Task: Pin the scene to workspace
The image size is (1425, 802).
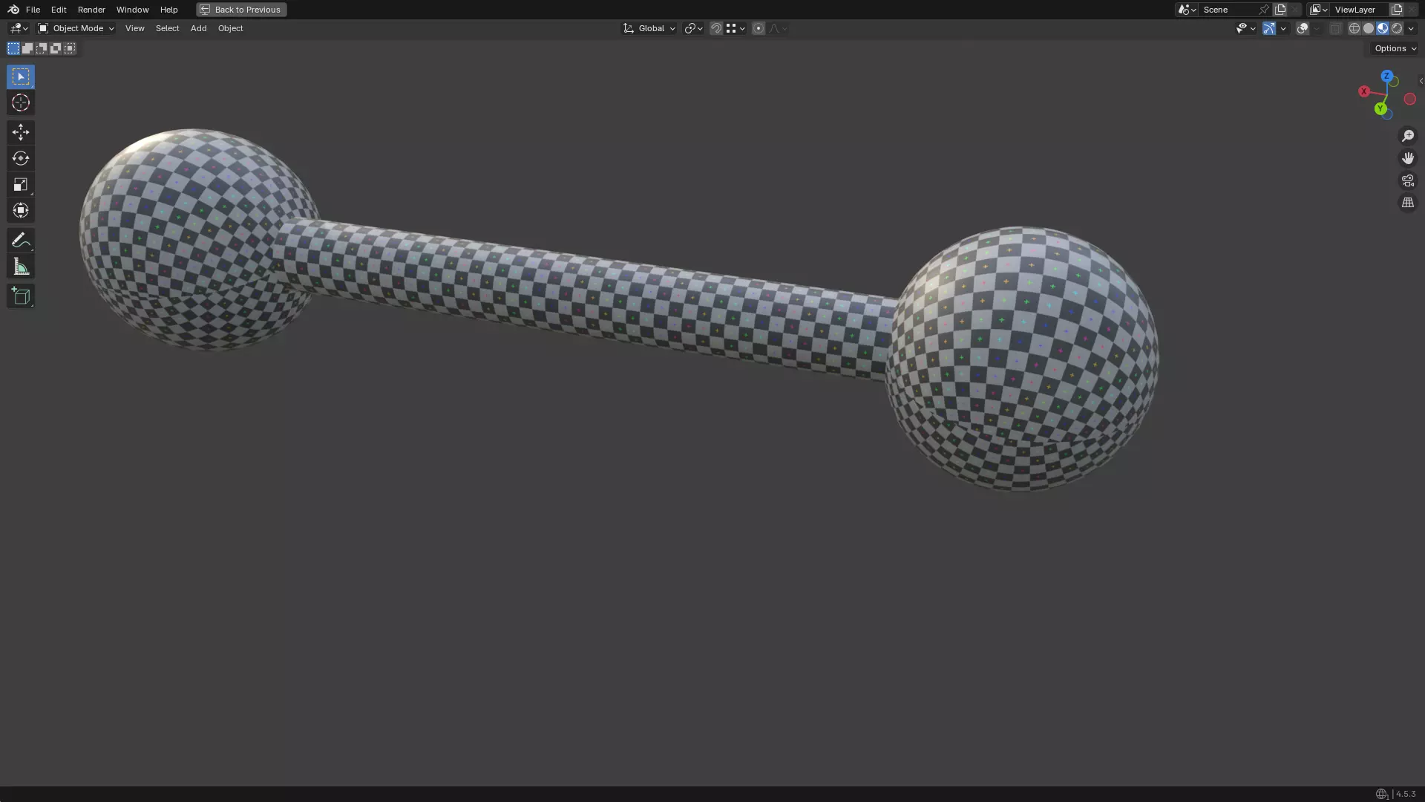Action: click(1264, 10)
